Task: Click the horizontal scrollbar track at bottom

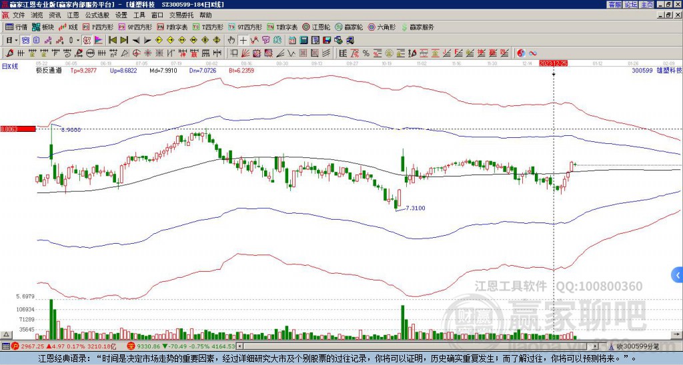Action: pos(418,346)
